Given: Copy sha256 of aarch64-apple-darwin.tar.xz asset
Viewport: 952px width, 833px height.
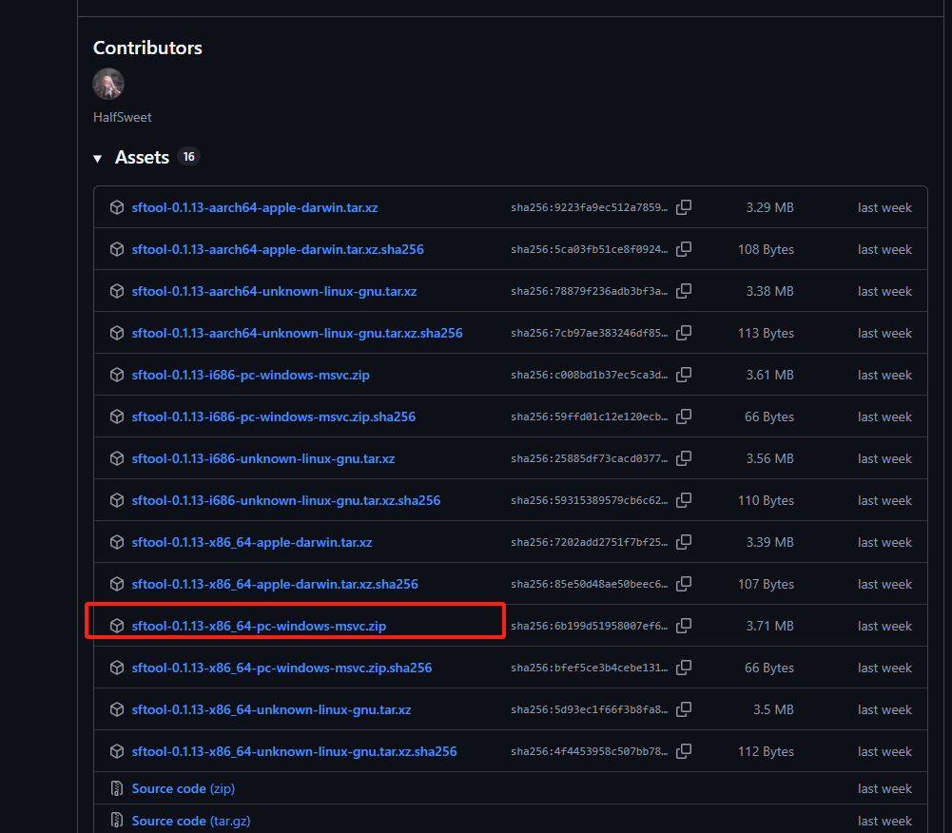Looking at the screenshot, I should pos(684,207).
